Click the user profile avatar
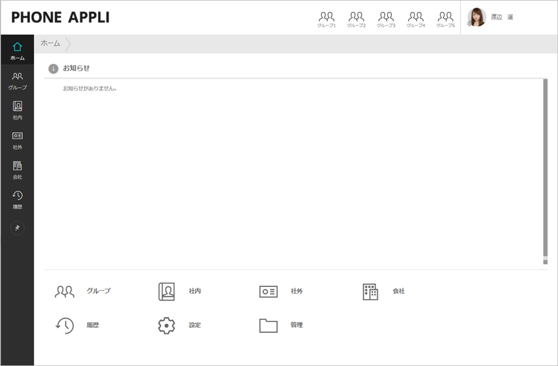 [477, 17]
